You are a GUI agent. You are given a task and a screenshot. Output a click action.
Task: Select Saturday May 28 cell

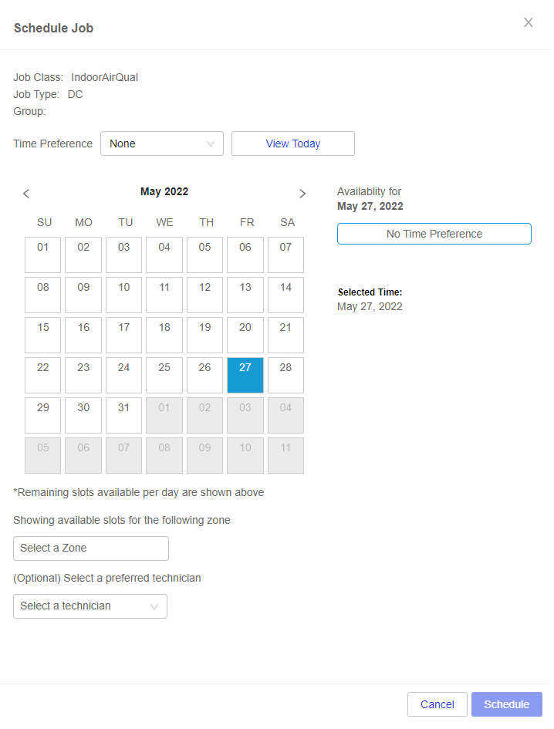(x=285, y=375)
